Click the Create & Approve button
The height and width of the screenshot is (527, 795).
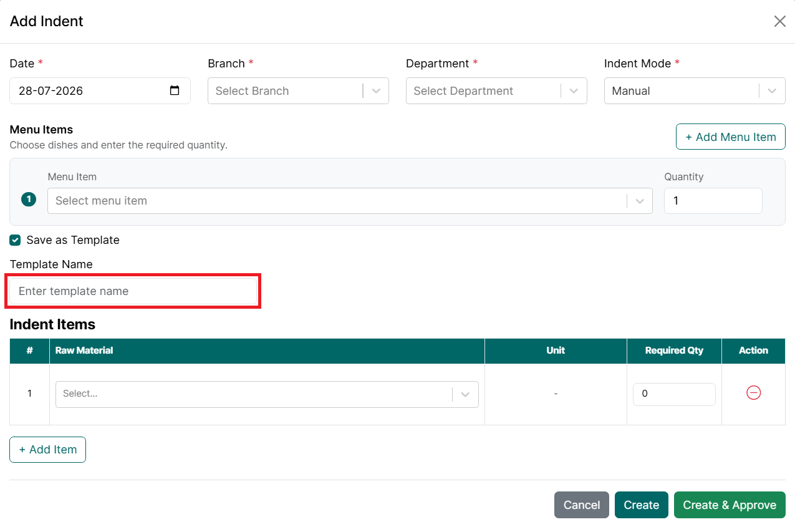point(730,505)
